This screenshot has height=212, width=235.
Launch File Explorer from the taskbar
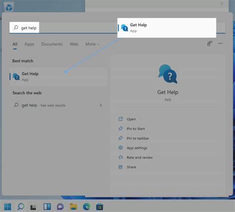[x=73, y=207]
